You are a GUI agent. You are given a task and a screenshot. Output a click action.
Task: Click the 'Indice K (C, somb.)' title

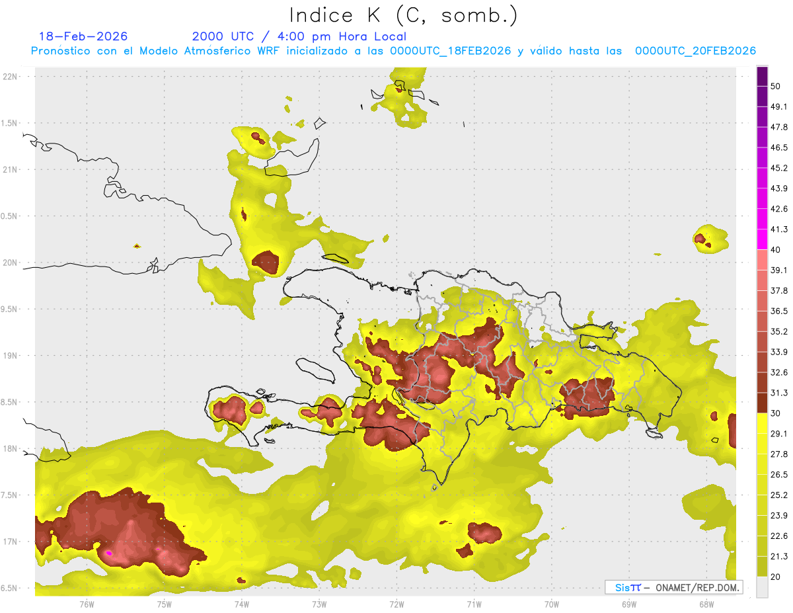point(404,15)
